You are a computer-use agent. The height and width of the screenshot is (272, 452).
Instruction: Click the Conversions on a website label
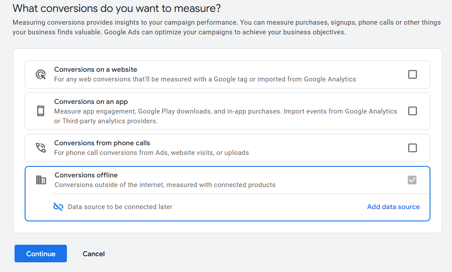96,69
